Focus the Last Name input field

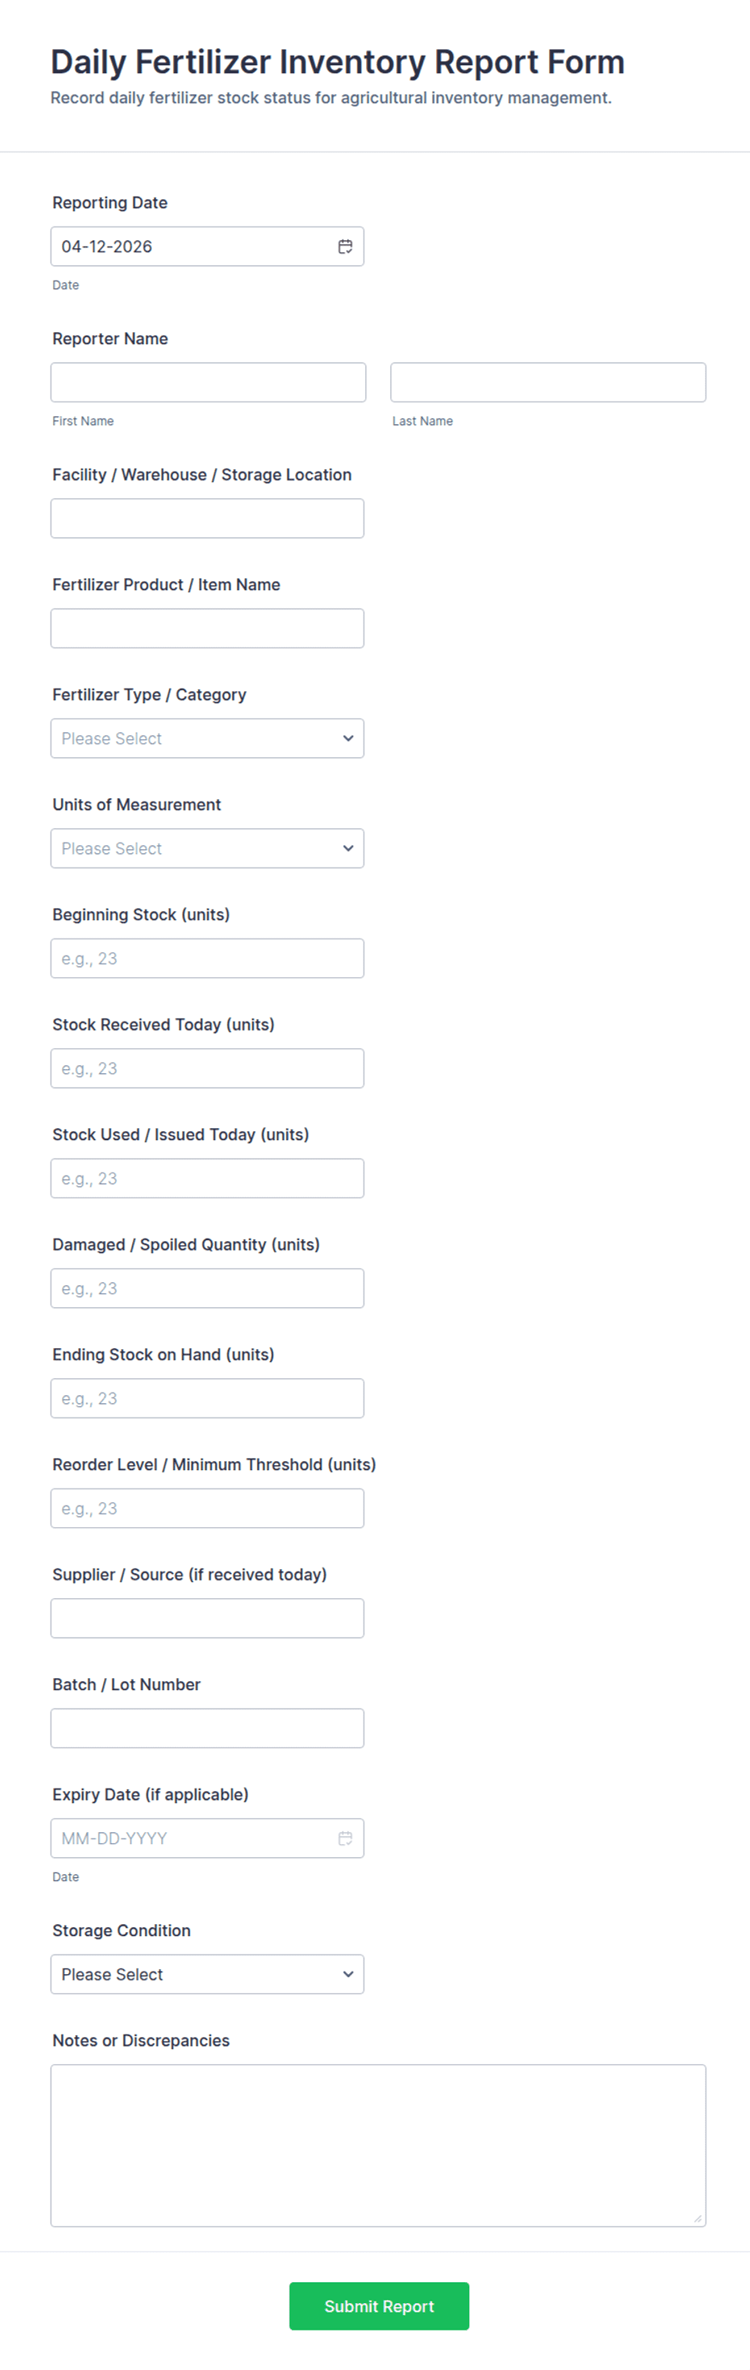[x=548, y=383]
